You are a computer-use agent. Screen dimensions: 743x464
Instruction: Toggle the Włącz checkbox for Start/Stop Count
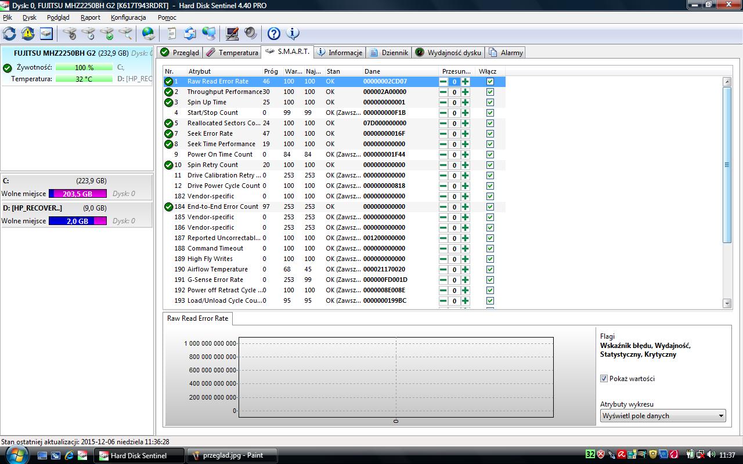tap(490, 113)
